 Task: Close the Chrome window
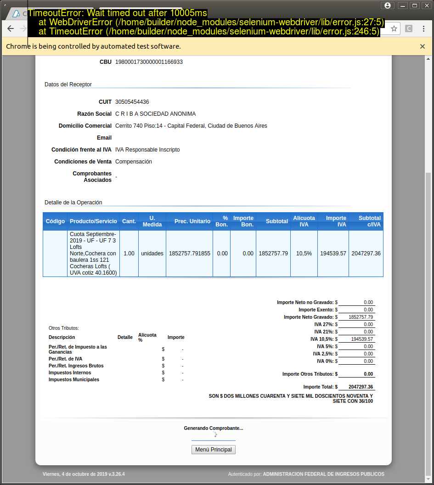point(427,5)
